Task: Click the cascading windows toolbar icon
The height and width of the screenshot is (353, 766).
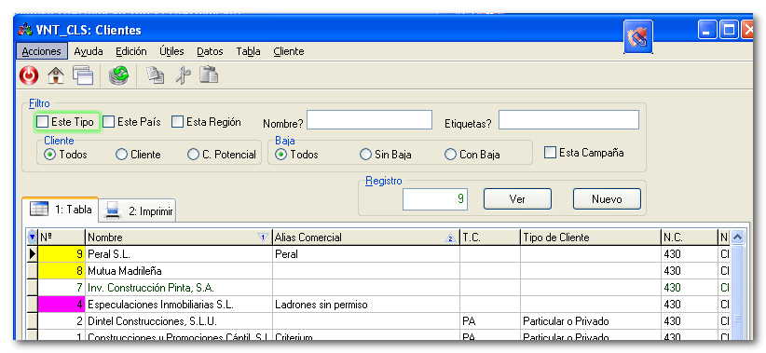Action: (83, 75)
